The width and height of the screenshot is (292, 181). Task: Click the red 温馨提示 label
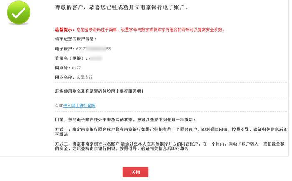click(x=64, y=30)
